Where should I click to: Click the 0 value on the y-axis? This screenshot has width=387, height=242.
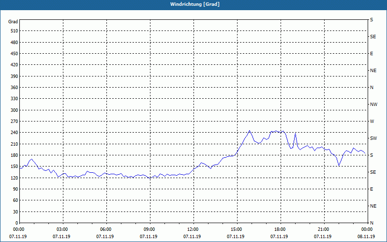[17, 223]
